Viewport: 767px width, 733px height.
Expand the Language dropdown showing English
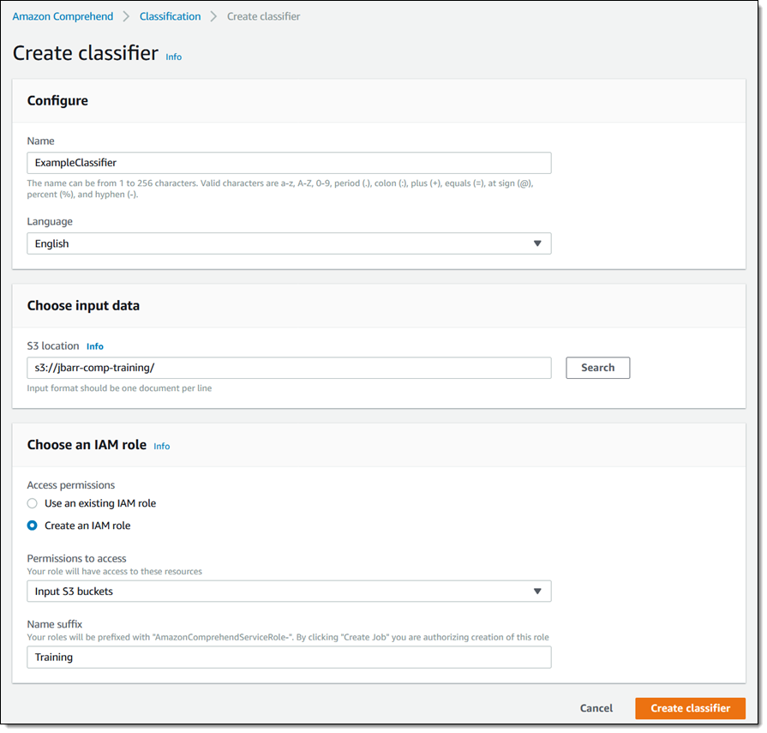tap(289, 243)
